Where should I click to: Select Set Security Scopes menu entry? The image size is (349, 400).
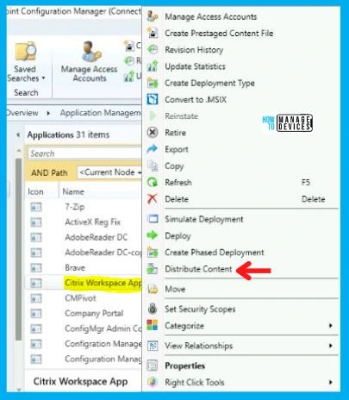click(200, 309)
